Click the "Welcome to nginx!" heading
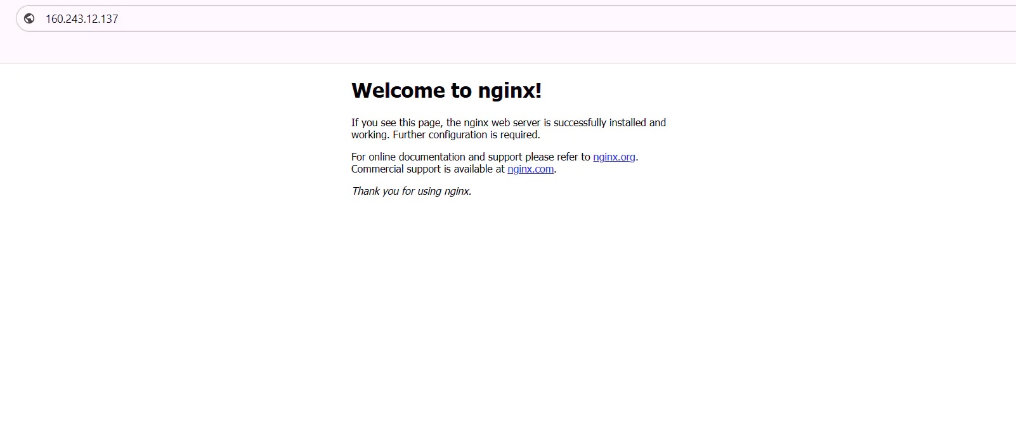This screenshot has height=439, width=1016. (446, 91)
